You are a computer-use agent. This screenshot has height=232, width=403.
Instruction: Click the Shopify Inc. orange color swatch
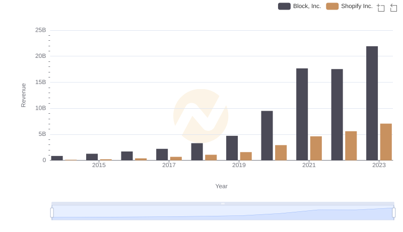332,6
